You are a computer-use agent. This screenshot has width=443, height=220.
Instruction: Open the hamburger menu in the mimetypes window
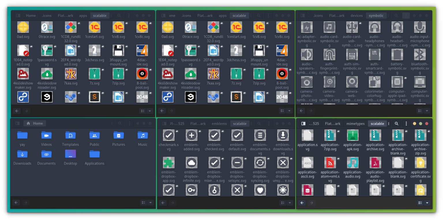click(x=406, y=123)
